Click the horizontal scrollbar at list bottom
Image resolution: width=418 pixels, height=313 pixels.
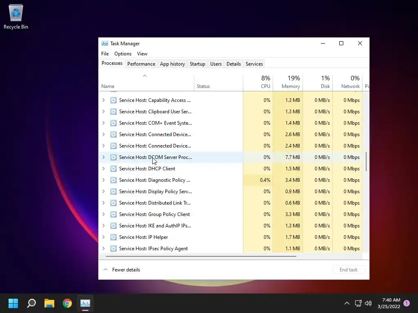[x=201, y=256]
